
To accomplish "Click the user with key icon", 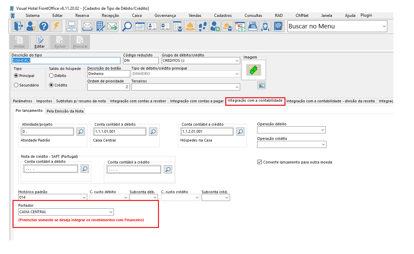I will [x=31, y=26].
